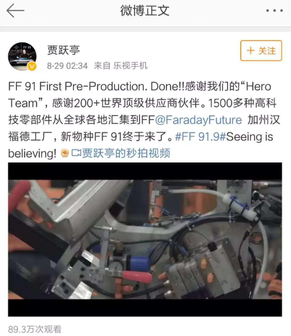Image resolution: width=291 pixels, height=336 pixels.
Task: Click the video camera icon before 贾跃亭的秒拍视频
Action: (x=76, y=153)
